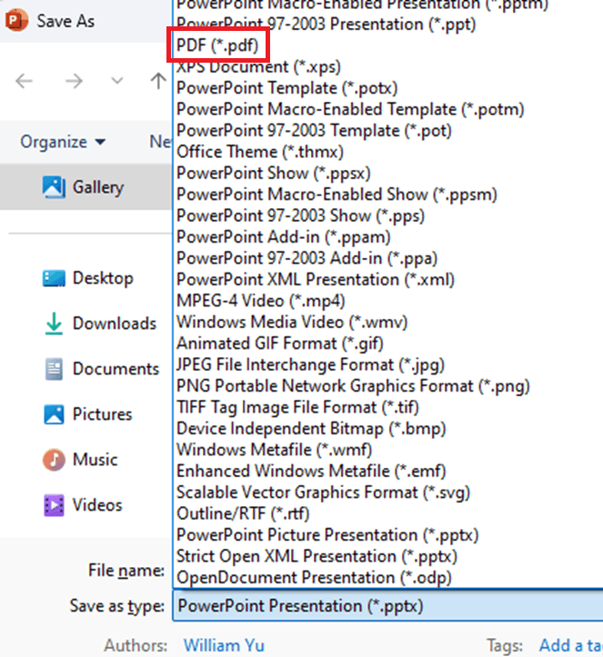Click the green Downloads arrow icon

[54, 324]
